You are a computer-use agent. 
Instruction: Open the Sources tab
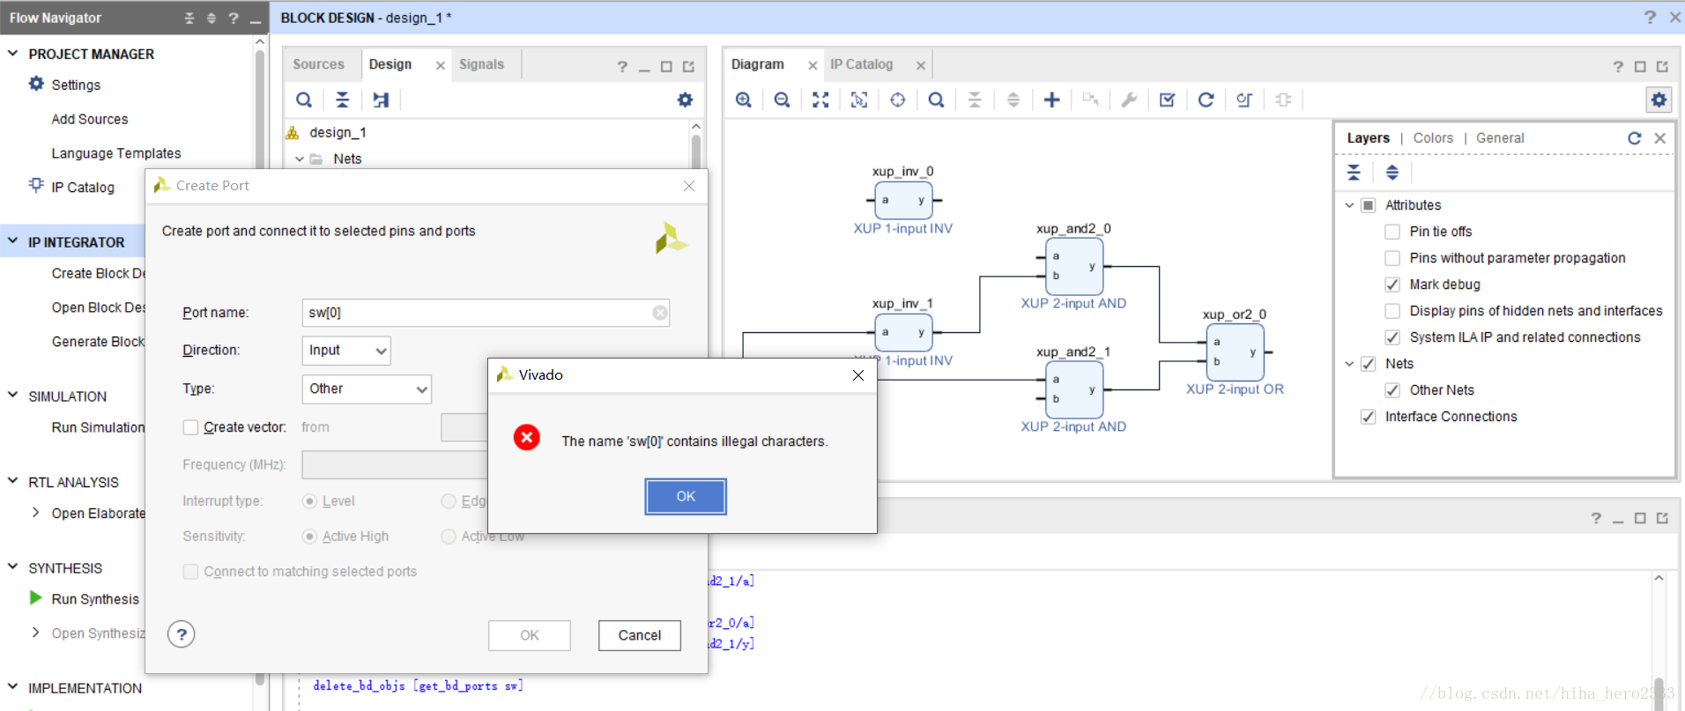(x=318, y=64)
